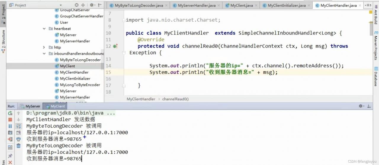Viewport: 379px width, 165px height.
Task: Select MyServerHandler under heartbeat package
Action: click(x=73, y=41)
